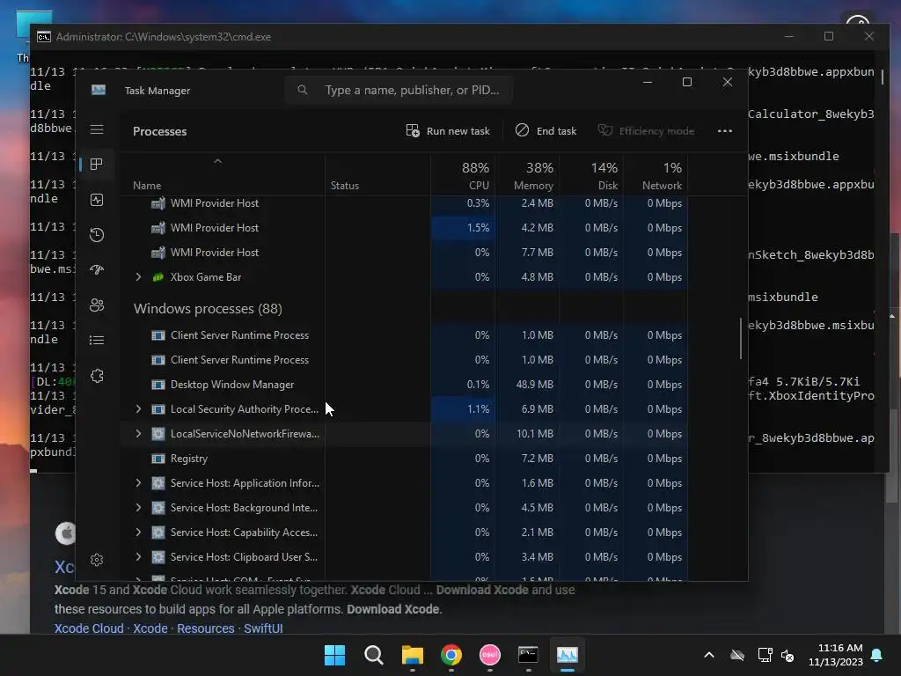Click Run new task button
The image size is (901, 676).
[x=448, y=131]
